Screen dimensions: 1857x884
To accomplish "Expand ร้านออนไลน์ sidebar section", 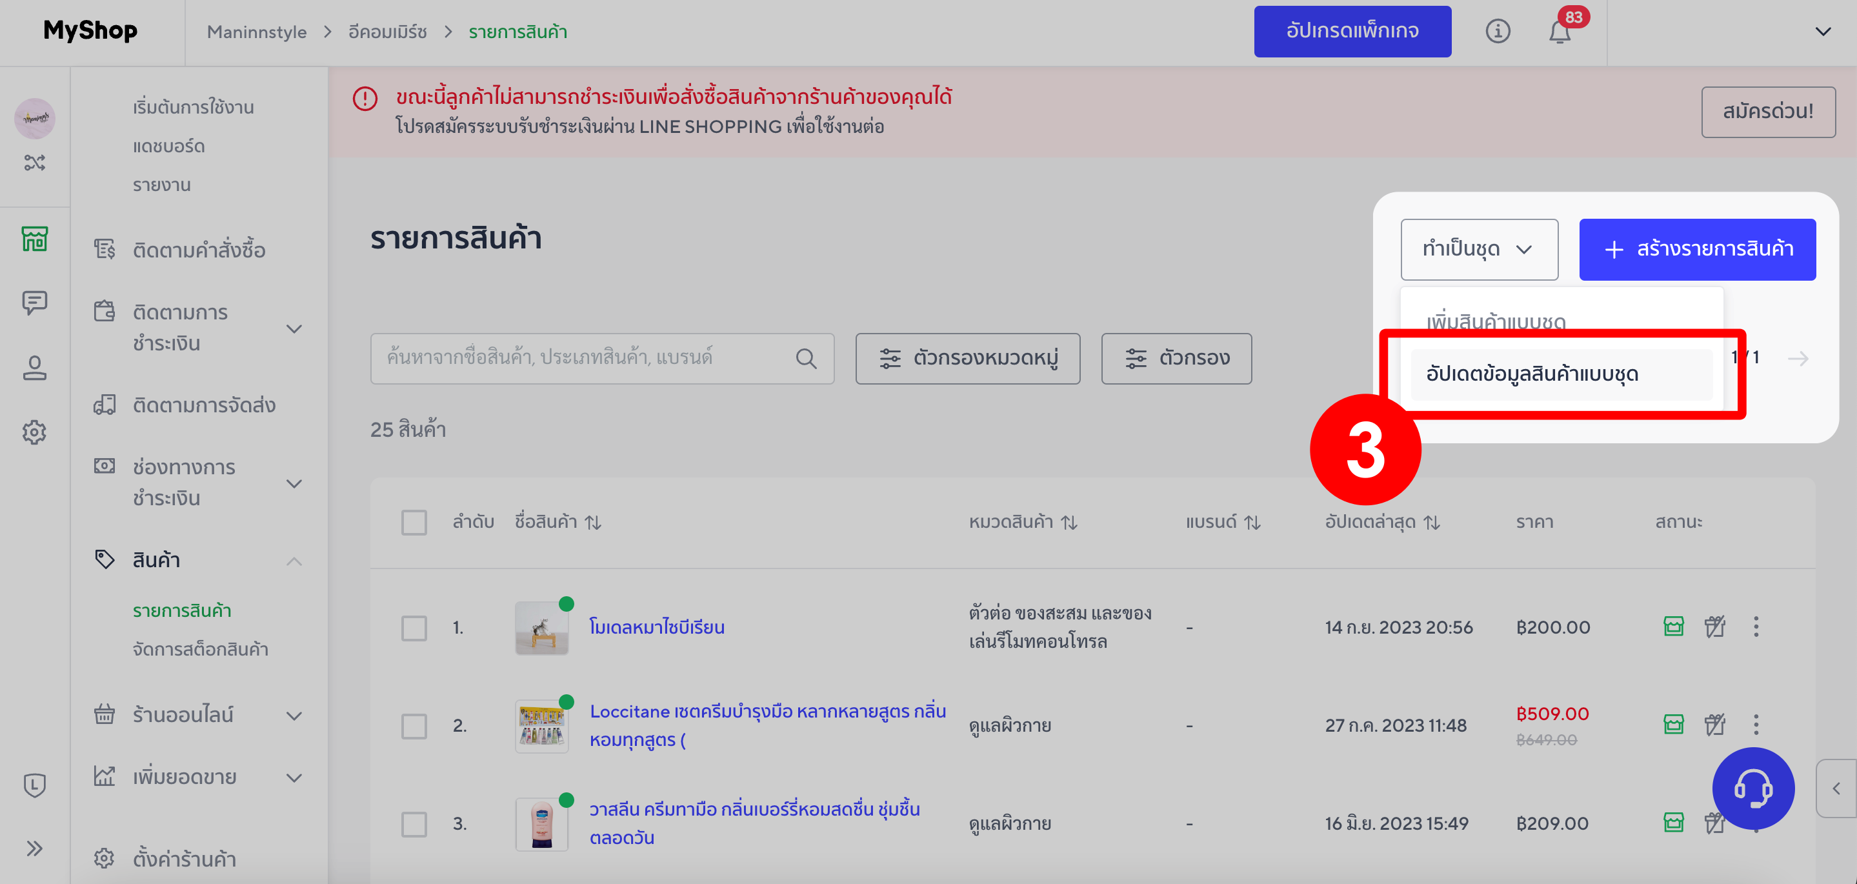I will click(294, 716).
